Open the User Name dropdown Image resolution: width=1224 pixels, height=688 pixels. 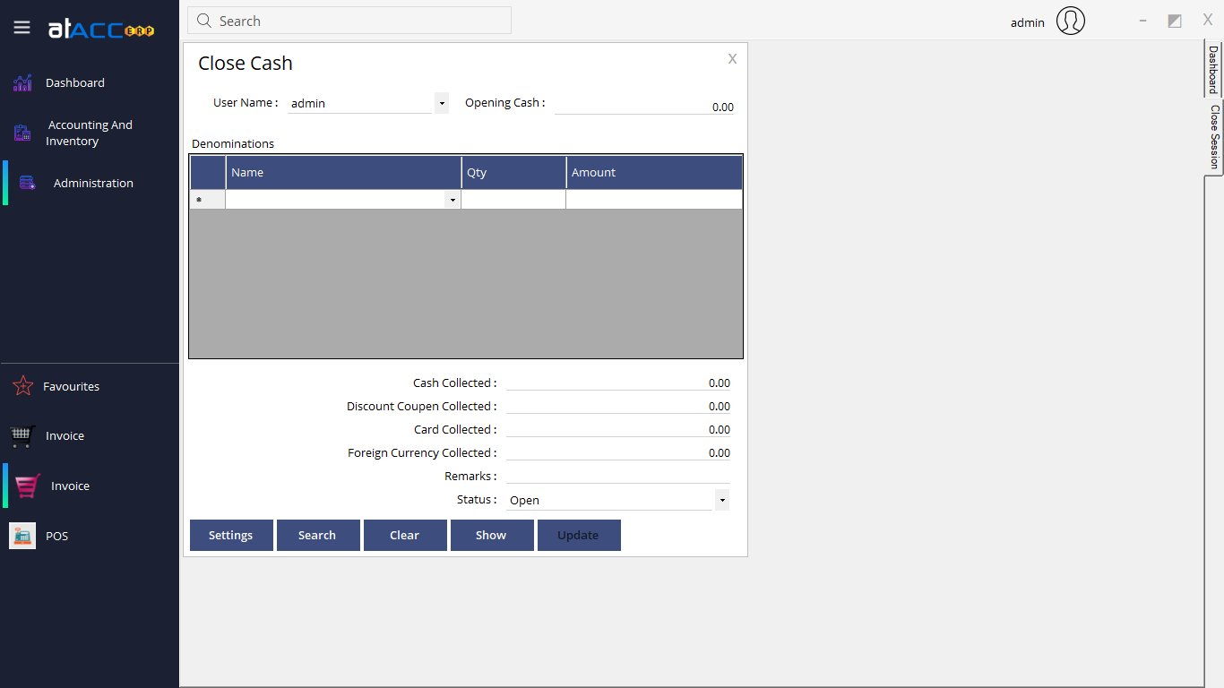pyautogui.click(x=441, y=102)
